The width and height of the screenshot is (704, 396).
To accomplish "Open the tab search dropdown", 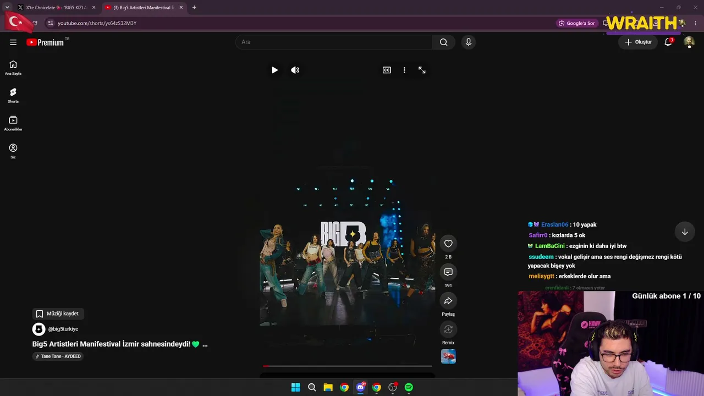I will tap(7, 8).
